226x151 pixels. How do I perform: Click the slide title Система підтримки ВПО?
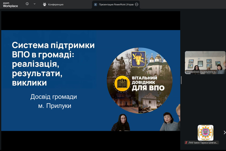coord(53,64)
